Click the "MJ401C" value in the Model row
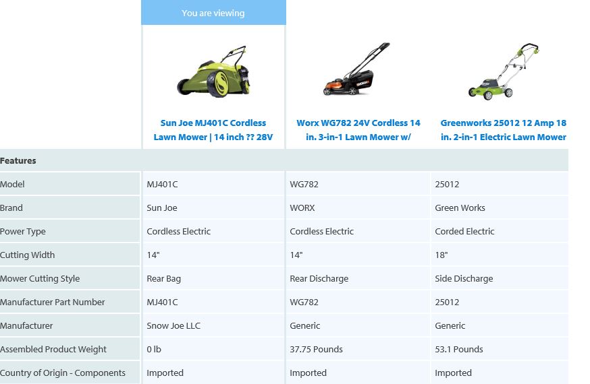The image size is (590, 384). [x=162, y=185]
